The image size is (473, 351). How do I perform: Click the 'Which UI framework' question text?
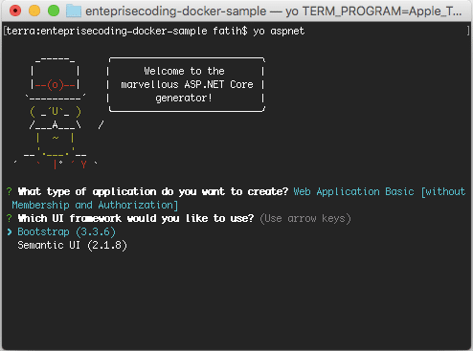pos(136,218)
